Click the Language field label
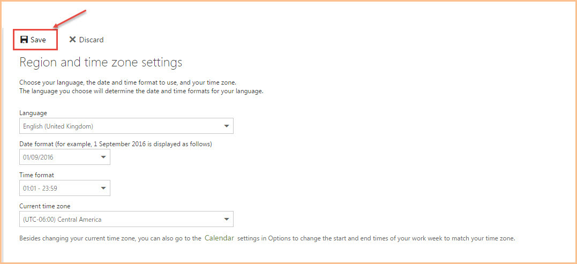The width and height of the screenshot is (577, 264). (33, 113)
